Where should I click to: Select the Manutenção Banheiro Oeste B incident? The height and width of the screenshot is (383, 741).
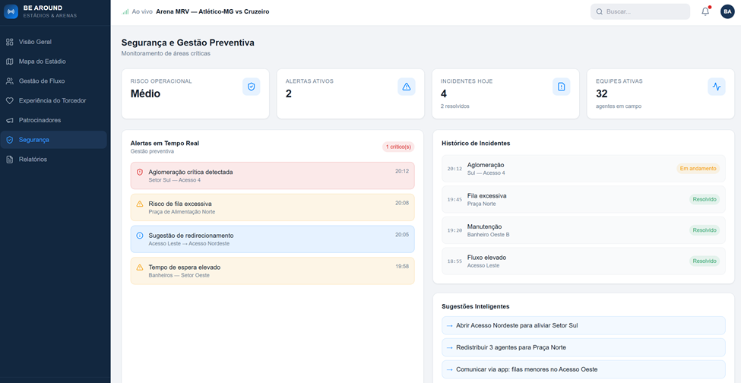[x=584, y=230]
